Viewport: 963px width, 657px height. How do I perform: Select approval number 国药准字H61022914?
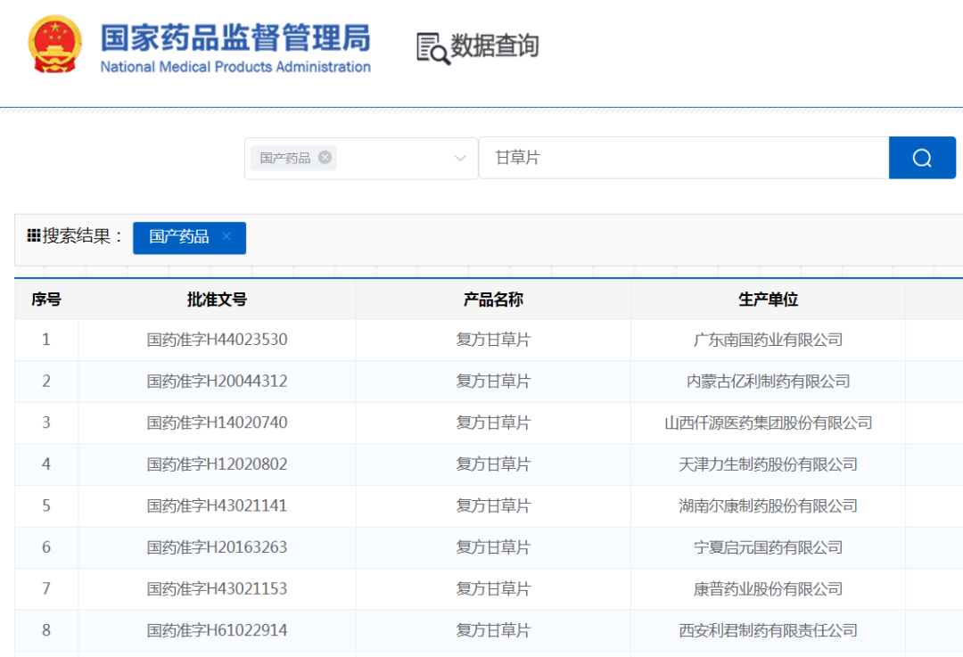(x=217, y=630)
